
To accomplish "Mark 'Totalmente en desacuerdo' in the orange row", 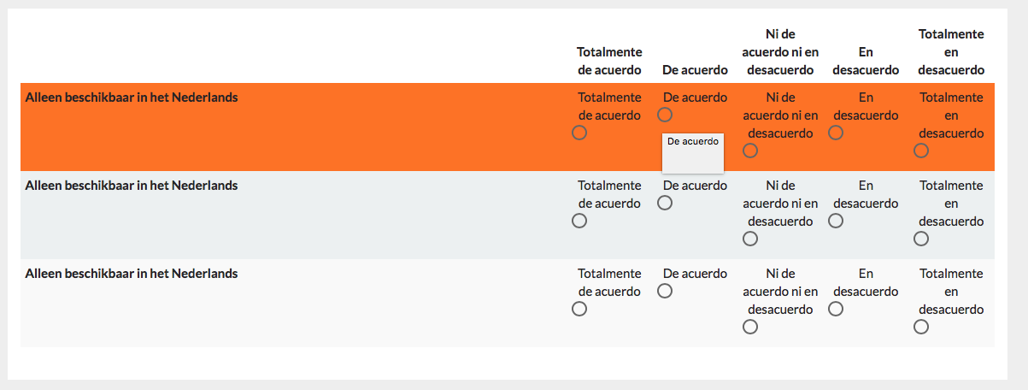I will tap(921, 151).
